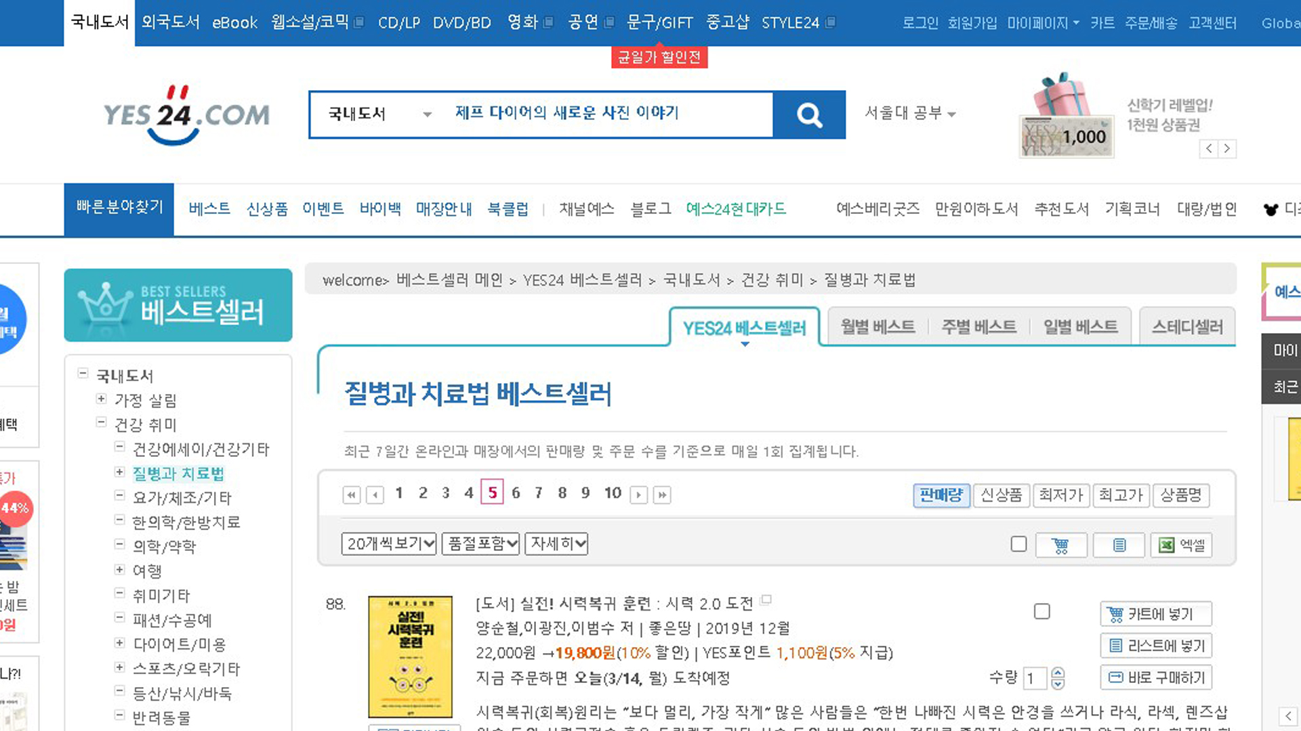Select 한의학/한방치료 category
Screen dimensions: 1301x731
pyautogui.click(x=186, y=523)
